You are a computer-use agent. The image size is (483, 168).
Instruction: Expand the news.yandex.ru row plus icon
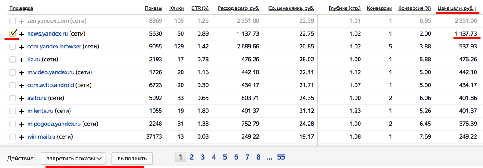pyautogui.click(x=21, y=34)
